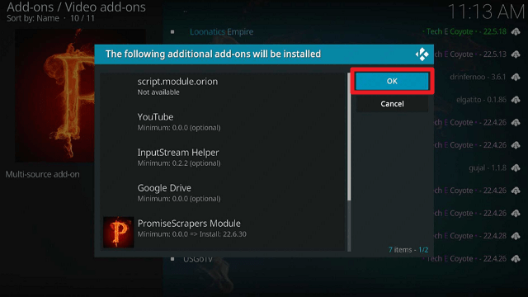This screenshot has width=528, height=297.
Task: Click cloud download icon for Loonatics Empire row
Action: tap(516, 31)
